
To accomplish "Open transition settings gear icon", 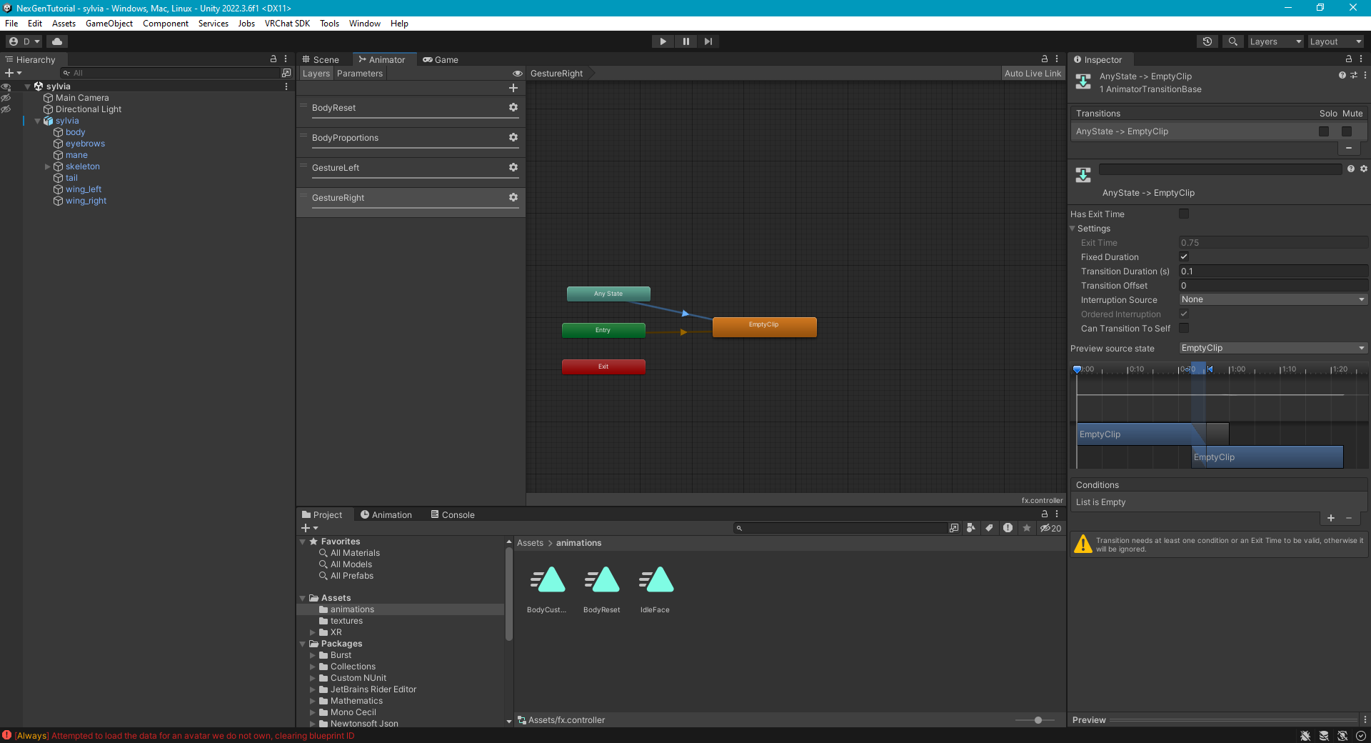I will pos(1364,169).
